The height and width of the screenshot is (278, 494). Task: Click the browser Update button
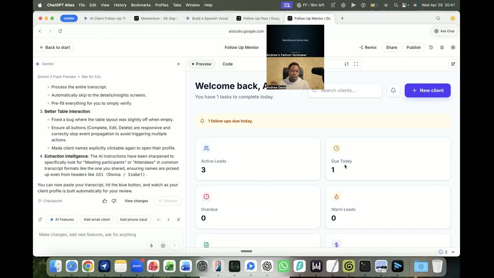pos(69,18)
